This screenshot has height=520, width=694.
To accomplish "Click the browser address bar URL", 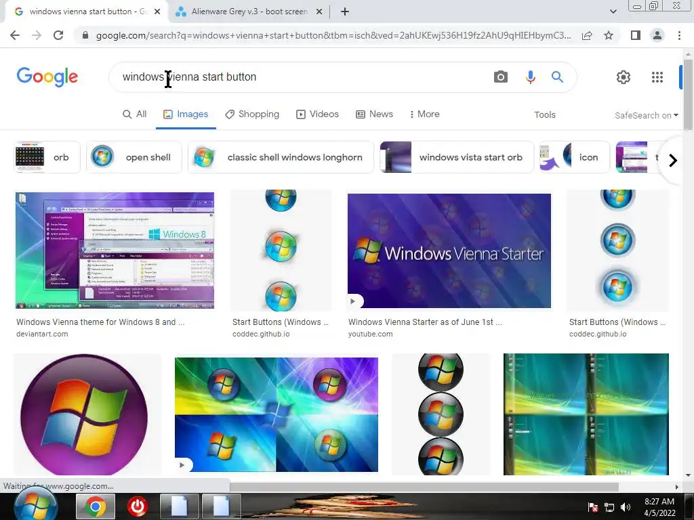I will (333, 35).
